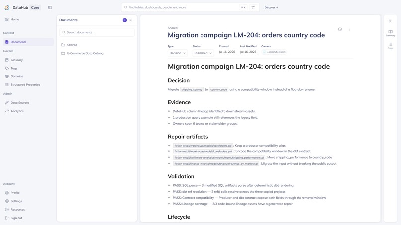Click the Core label next to DataHub
The width and height of the screenshot is (401, 225).
(35, 7)
